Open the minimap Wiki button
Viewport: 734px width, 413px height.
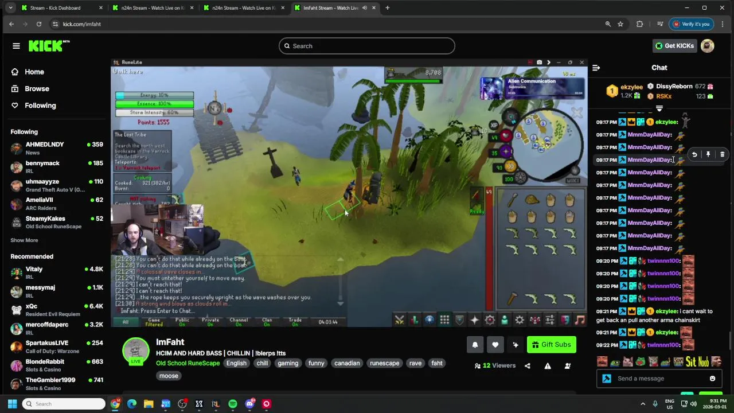tap(572, 181)
